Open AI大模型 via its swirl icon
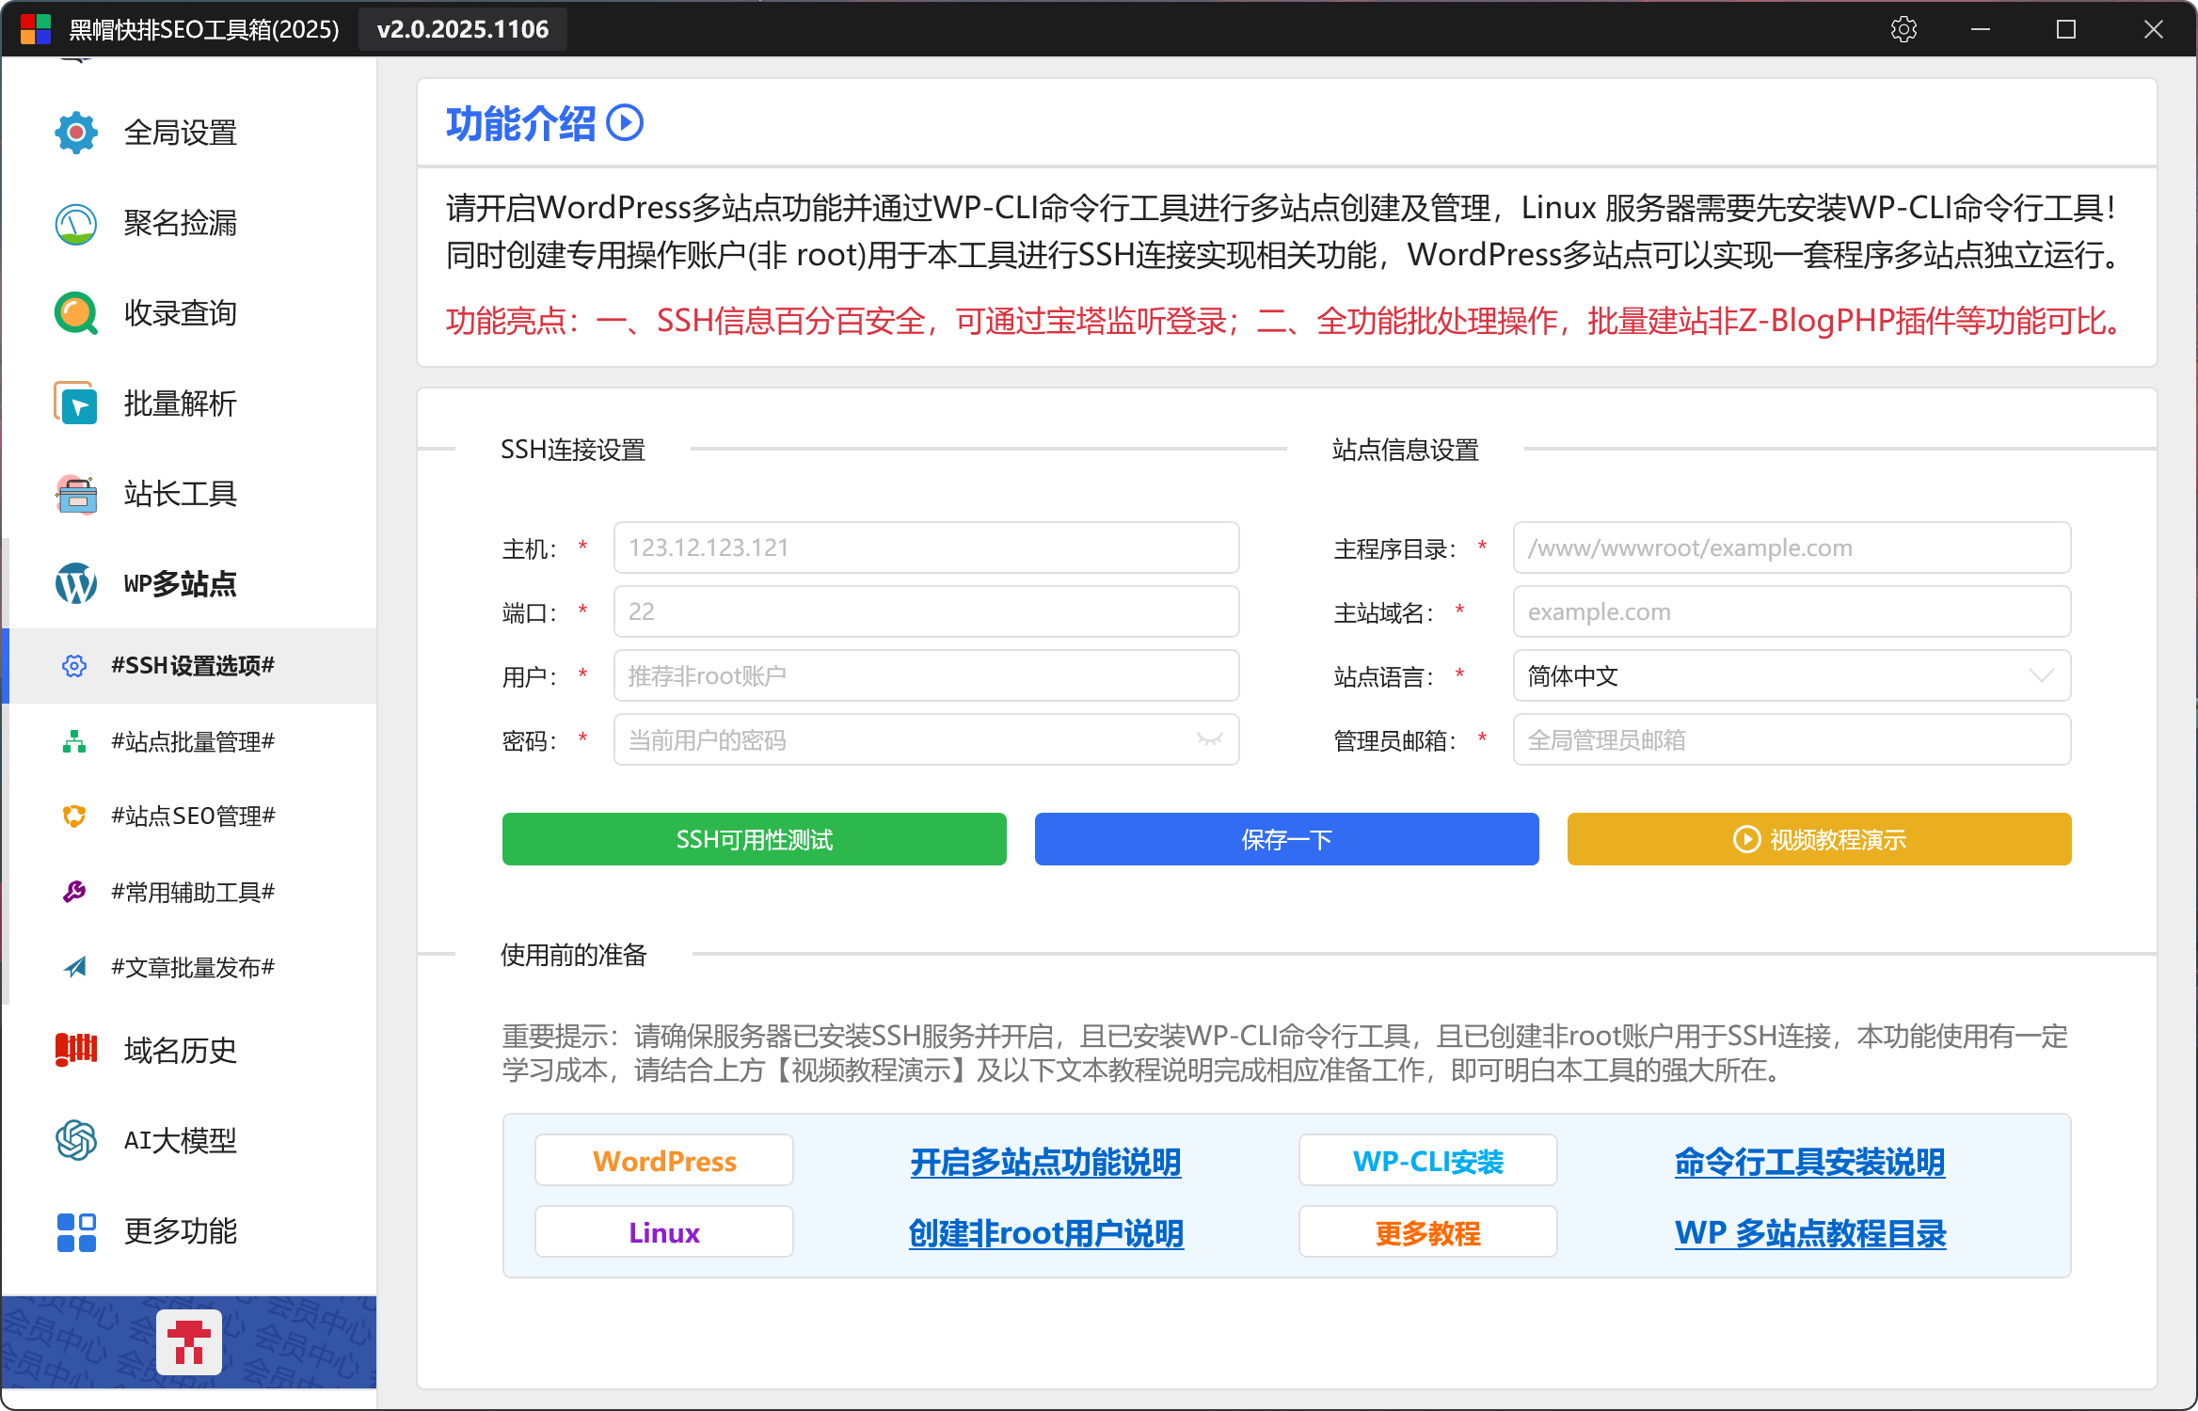The height and width of the screenshot is (1411, 2198). (x=75, y=1140)
